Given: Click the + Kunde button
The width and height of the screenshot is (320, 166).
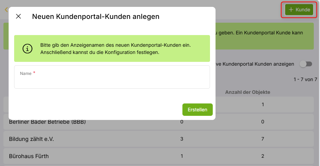Looking at the screenshot, I should click(x=299, y=10).
